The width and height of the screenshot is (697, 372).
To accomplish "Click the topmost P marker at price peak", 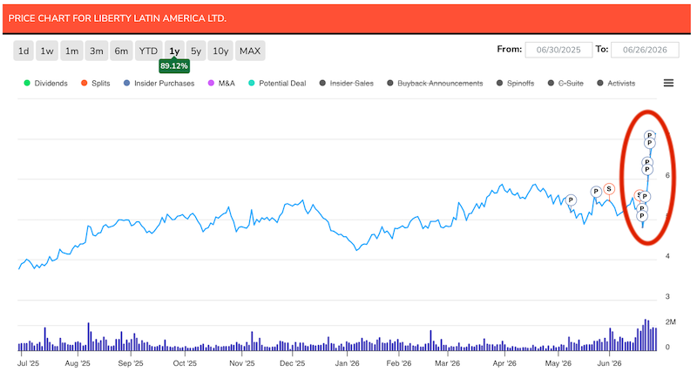I will pyautogui.click(x=649, y=135).
